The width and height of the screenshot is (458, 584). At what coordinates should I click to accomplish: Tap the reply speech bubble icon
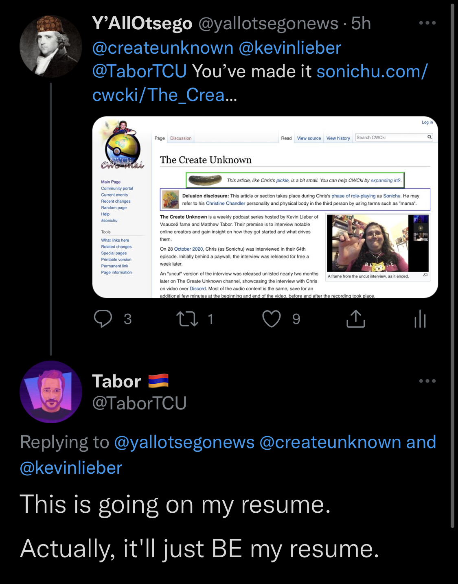pyautogui.click(x=103, y=319)
